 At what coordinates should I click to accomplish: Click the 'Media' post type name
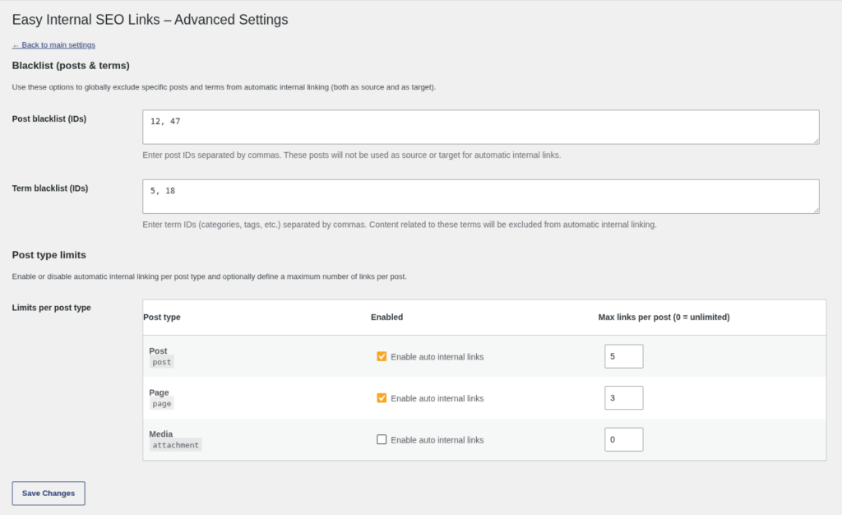160,434
